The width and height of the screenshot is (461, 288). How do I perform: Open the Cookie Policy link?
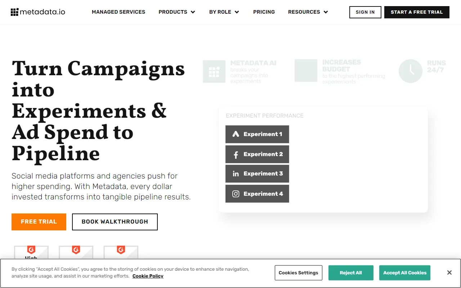pos(148,276)
